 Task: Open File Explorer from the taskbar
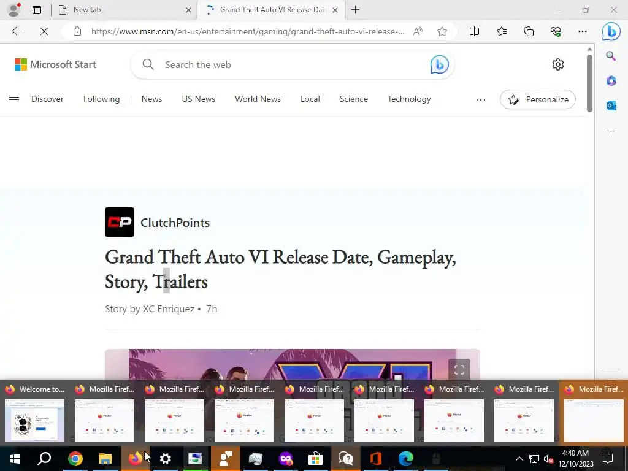click(105, 459)
